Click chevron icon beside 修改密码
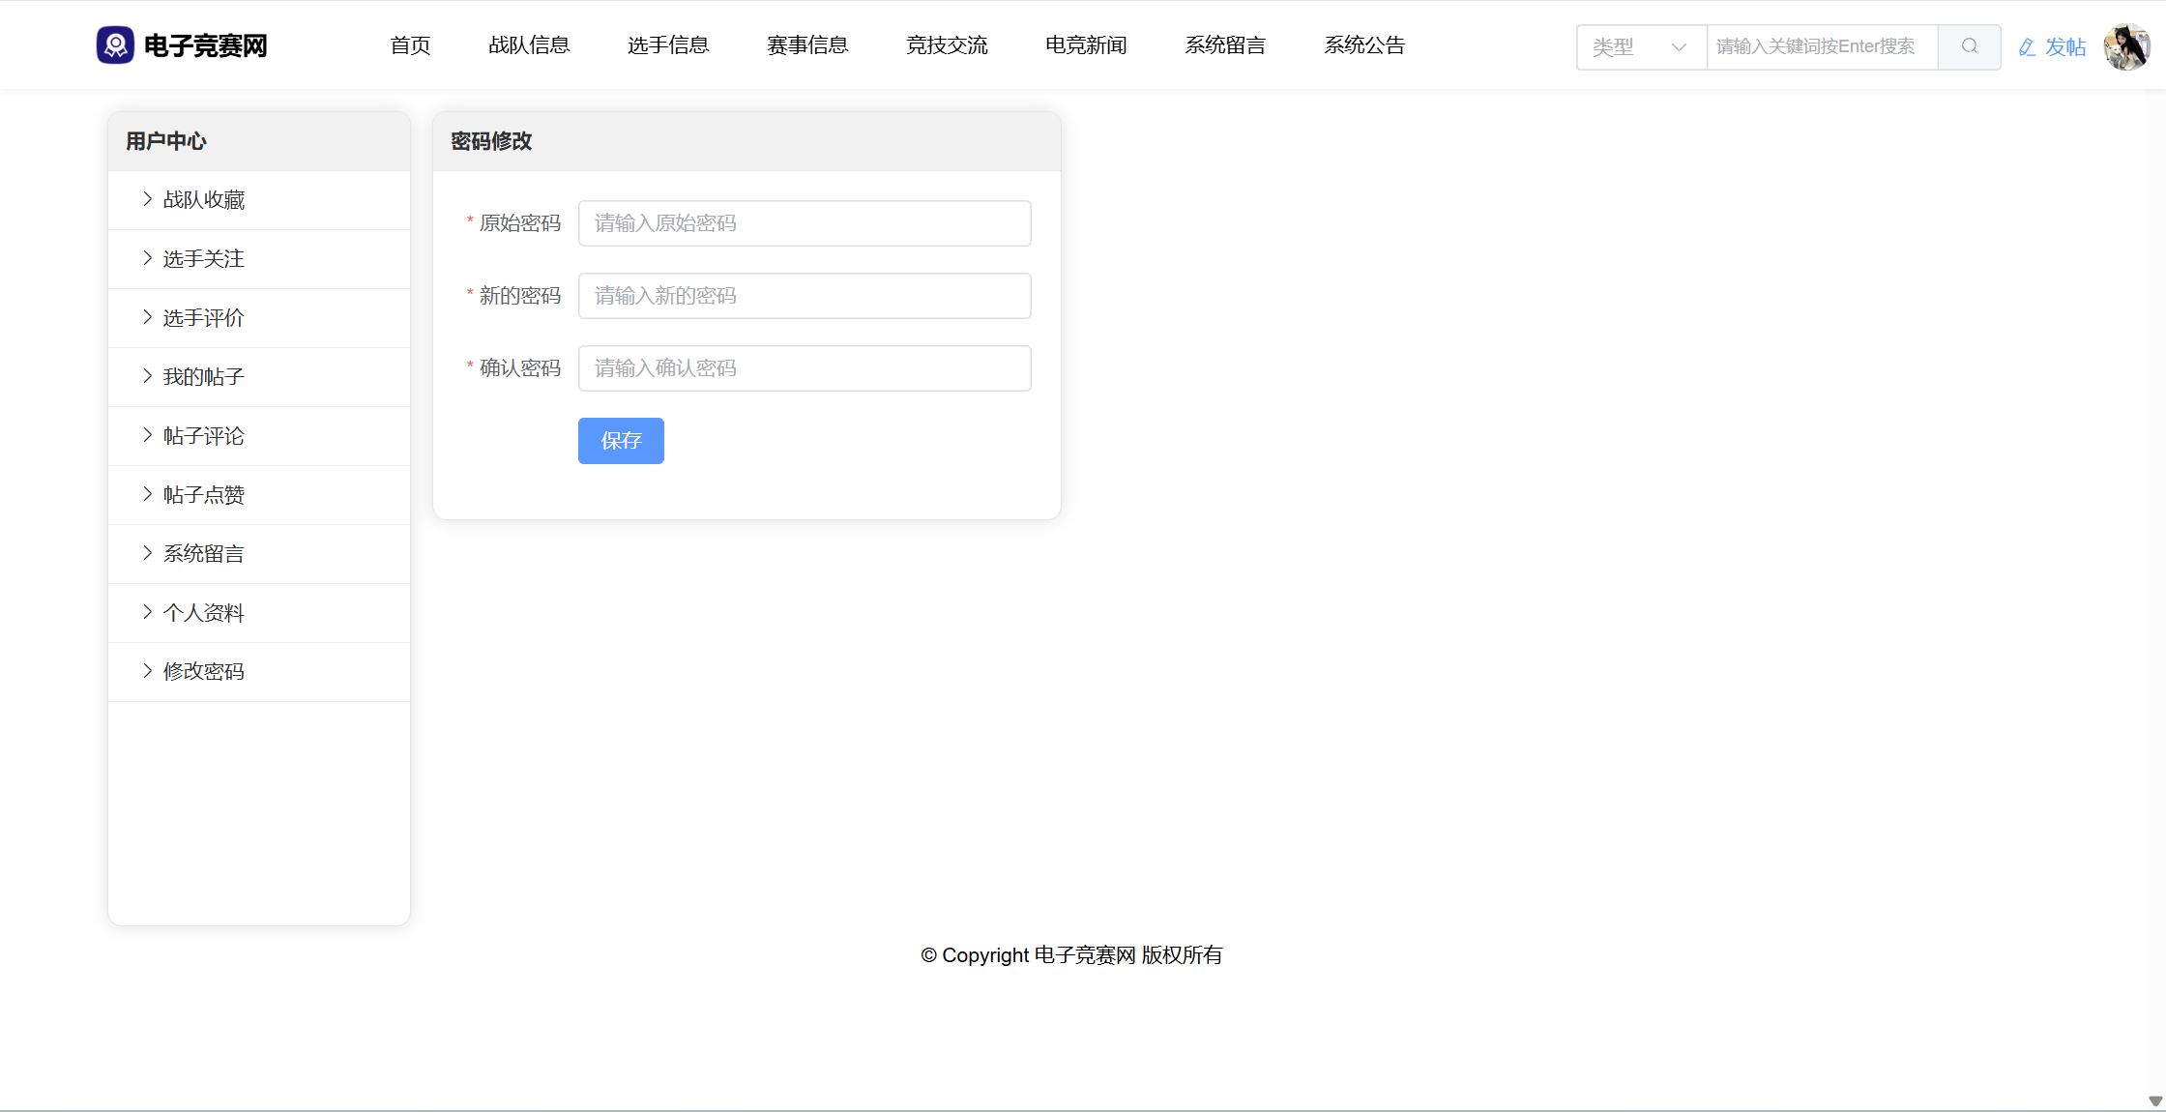Viewport: 2166px width, 1112px height. coord(147,671)
